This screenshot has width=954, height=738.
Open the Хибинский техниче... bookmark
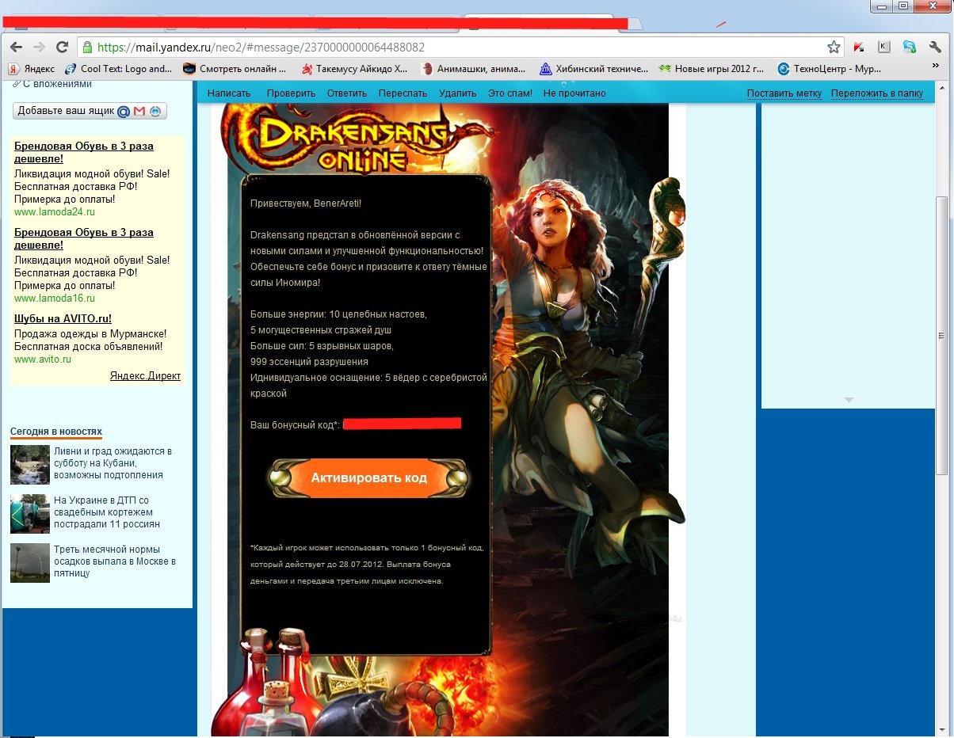(593, 69)
